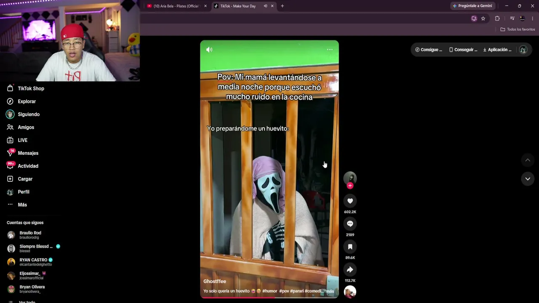Open the 'Todos los favoritos' bookmarks folder
The height and width of the screenshot is (303, 539).
tap(518, 29)
